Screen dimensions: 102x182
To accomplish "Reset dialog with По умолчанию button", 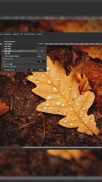I will tap(9, 70).
